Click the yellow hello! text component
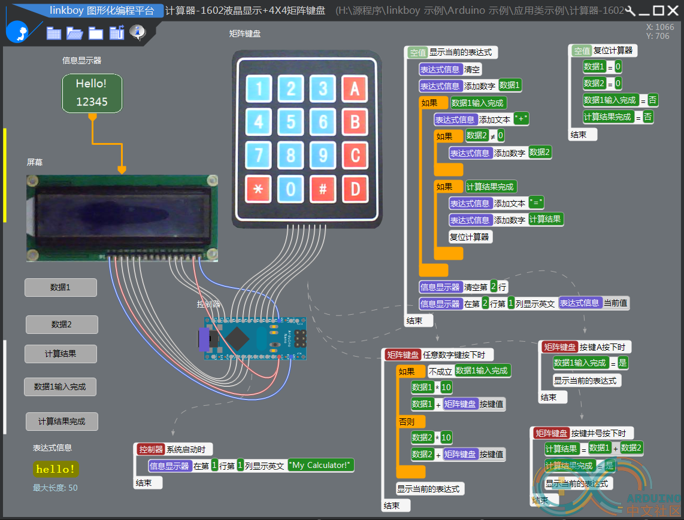The height and width of the screenshot is (520, 684). coord(56,470)
